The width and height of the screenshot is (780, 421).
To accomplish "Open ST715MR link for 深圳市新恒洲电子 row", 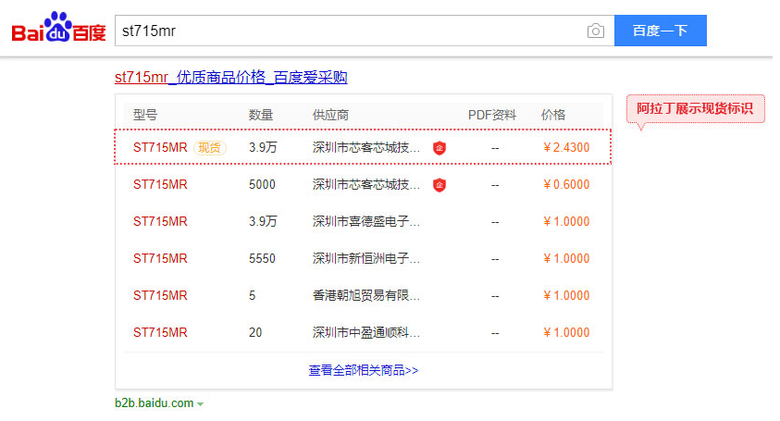I will click(x=160, y=259).
